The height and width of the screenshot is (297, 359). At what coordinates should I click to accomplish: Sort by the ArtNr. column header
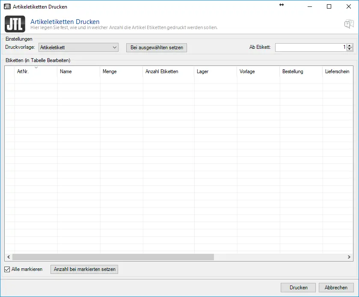pos(36,71)
